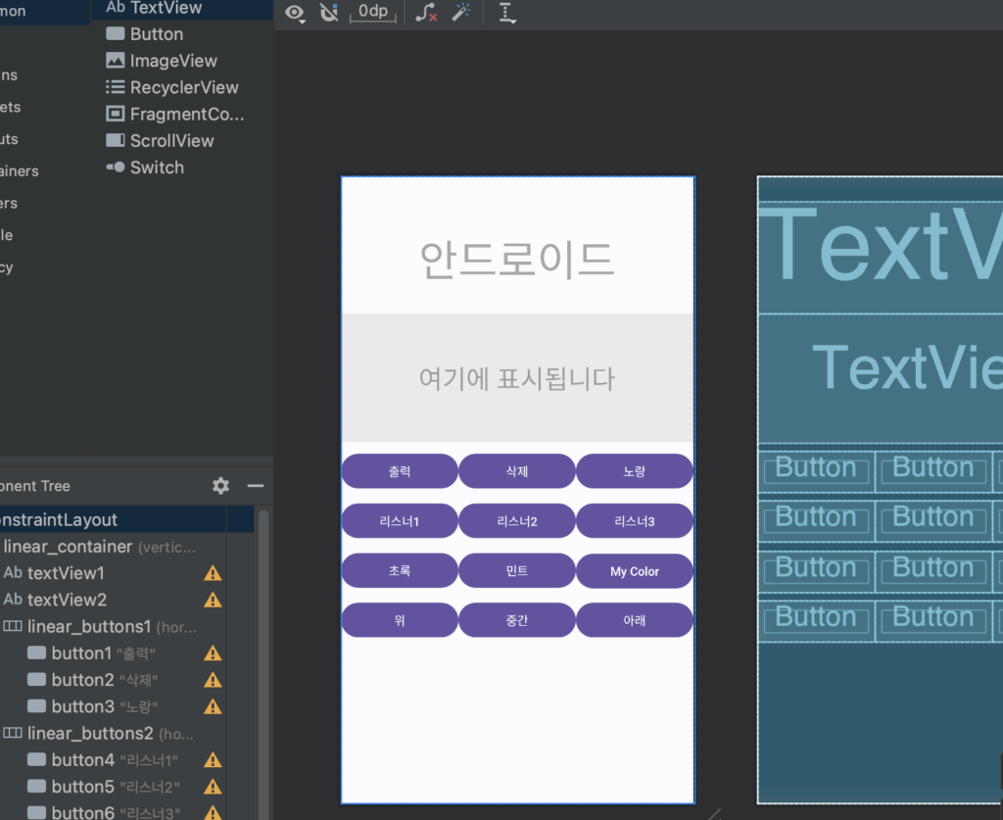Screen dimensions: 1003x820
Task: Select linear_buttons1 in Component Tree
Action: point(113,627)
